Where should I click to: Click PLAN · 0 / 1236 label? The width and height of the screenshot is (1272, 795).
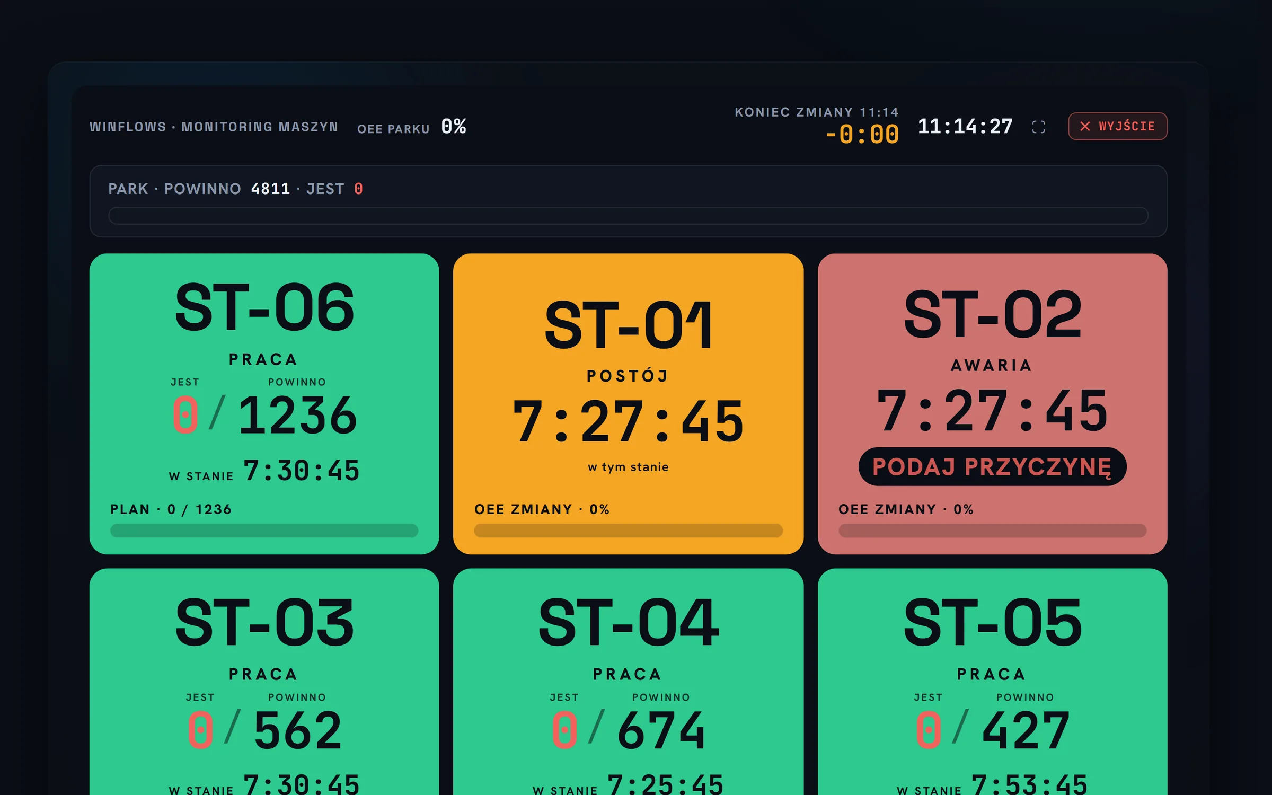(x=171, y=509)
